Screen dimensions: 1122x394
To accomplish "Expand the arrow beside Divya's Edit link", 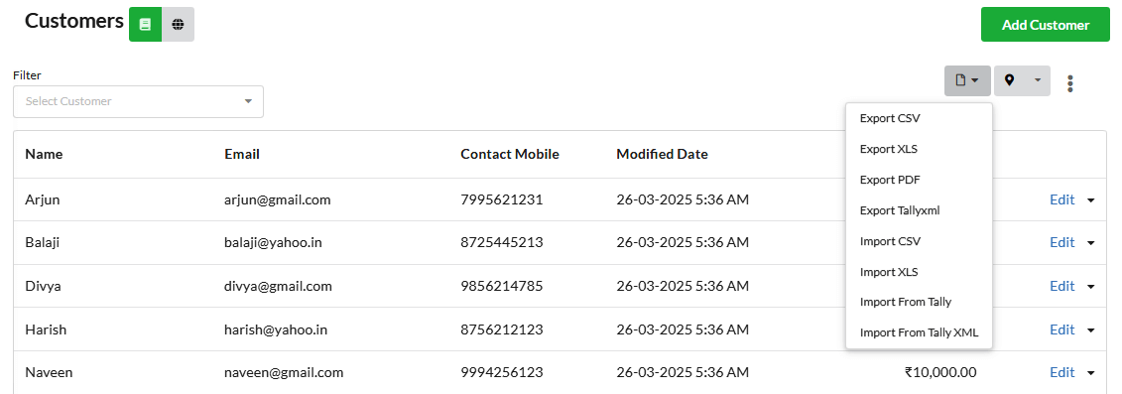I will (1091, 287).
